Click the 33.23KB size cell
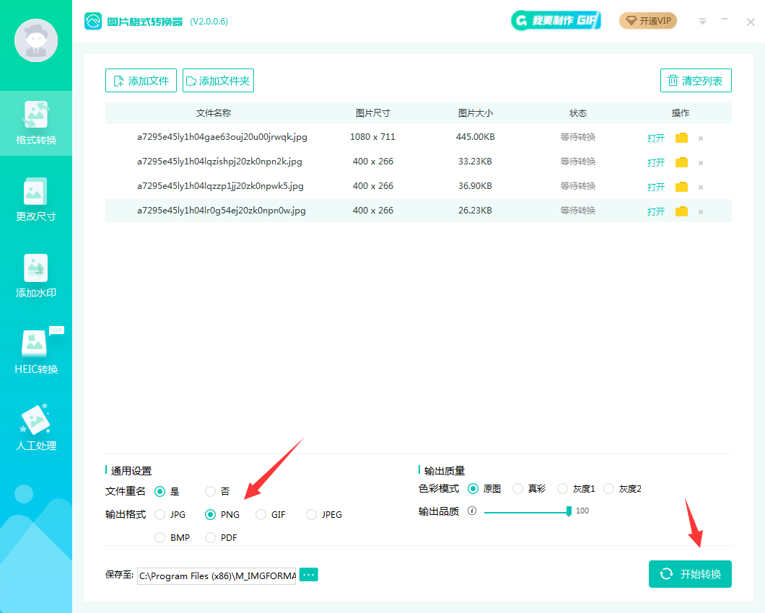This screenshot has width=765, height=613. (475, 162)
